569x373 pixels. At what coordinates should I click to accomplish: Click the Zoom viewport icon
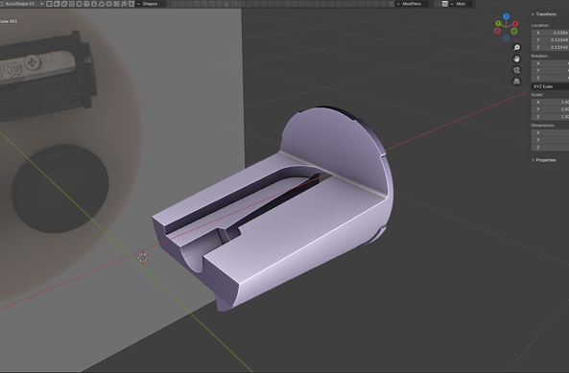coord(517,48)
